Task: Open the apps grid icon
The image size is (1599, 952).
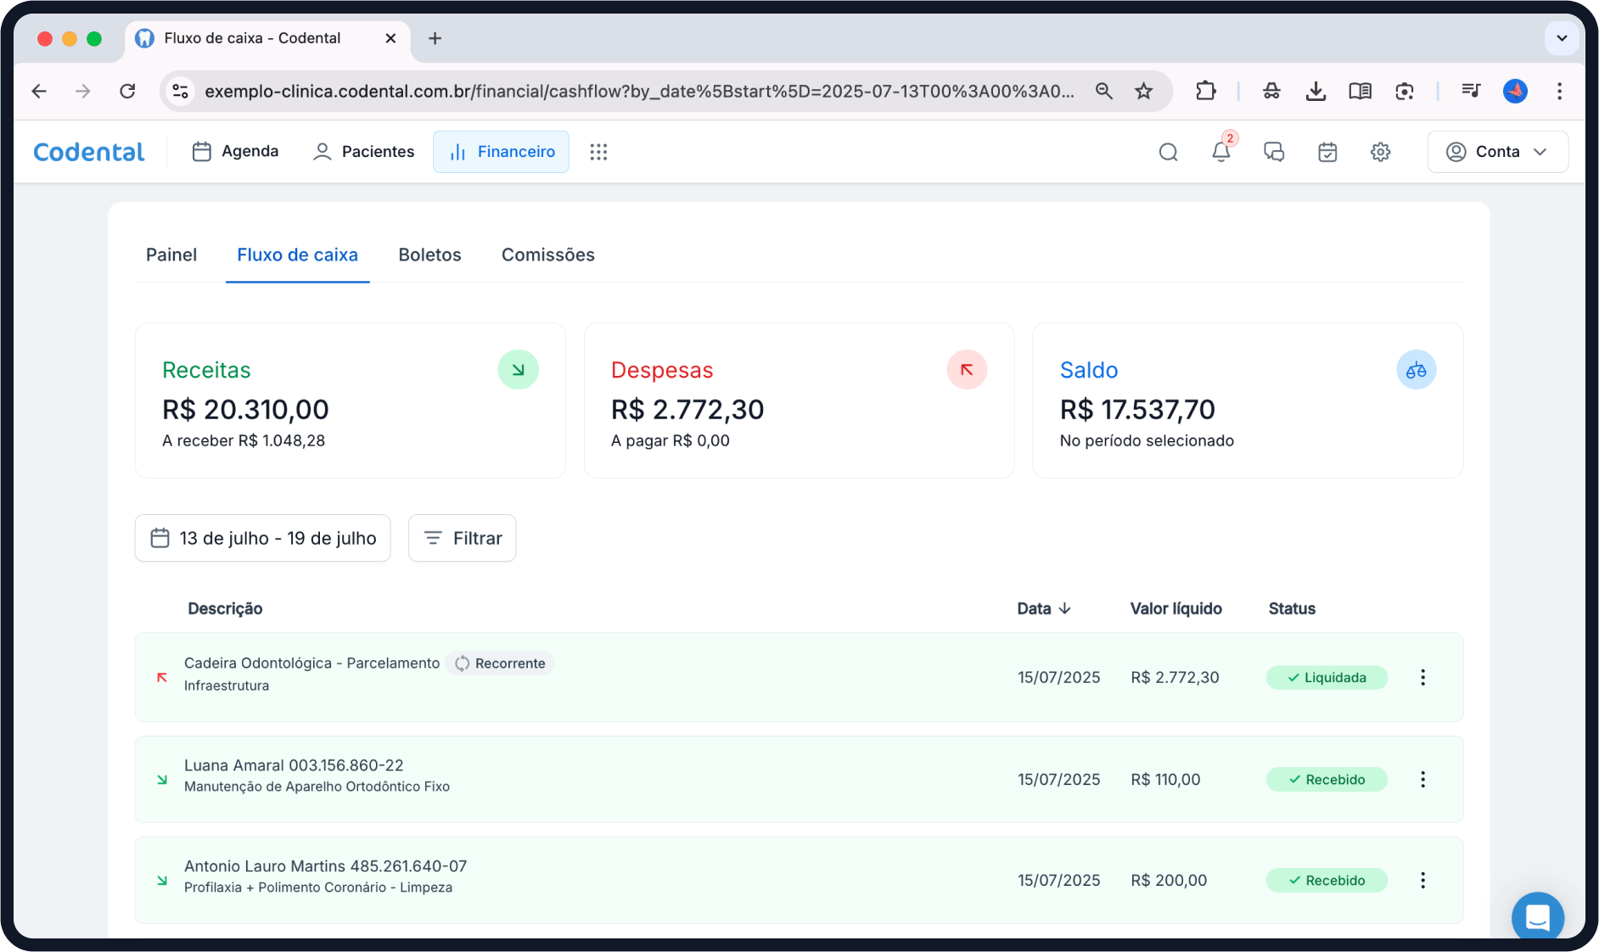Action: (x=598, y=152)
